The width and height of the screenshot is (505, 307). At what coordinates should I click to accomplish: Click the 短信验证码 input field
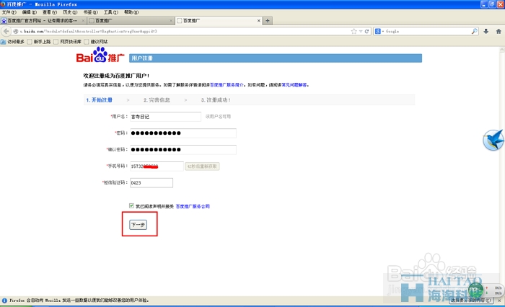pyautogui.click(x=151, y=183)
